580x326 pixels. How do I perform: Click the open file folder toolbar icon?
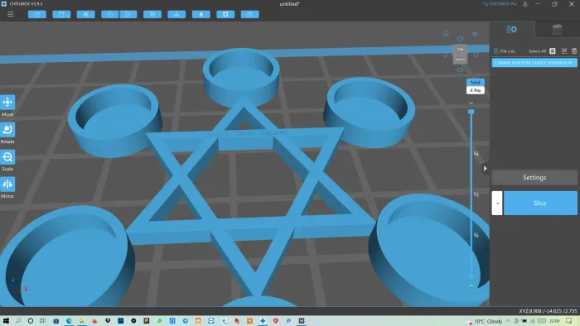(x=37, y=14)
